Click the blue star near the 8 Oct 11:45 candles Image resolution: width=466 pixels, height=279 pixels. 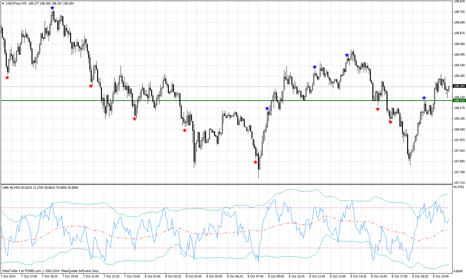pos(314,67)
